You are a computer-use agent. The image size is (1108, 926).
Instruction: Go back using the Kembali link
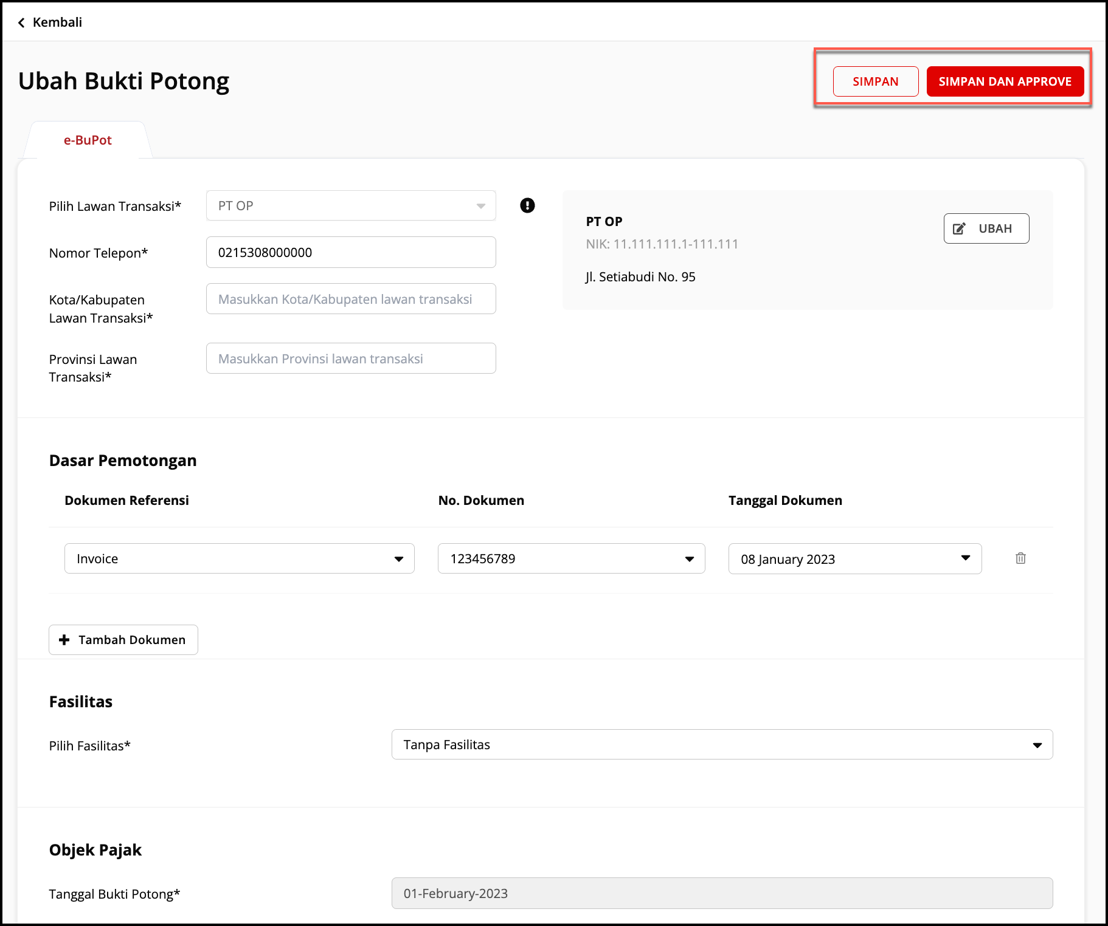[57, 22]
